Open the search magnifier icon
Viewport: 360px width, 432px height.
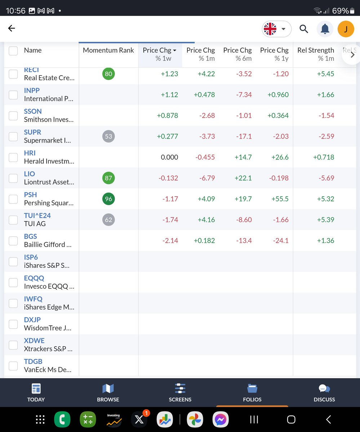point(304,29)
